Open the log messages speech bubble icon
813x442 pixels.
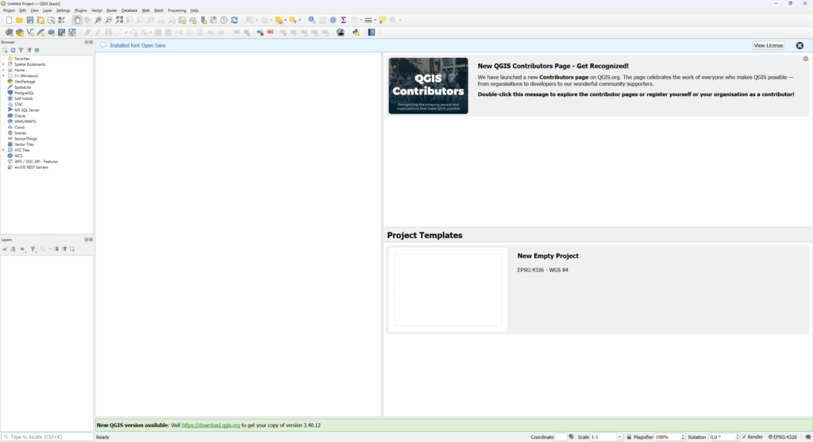pos(807,437)
